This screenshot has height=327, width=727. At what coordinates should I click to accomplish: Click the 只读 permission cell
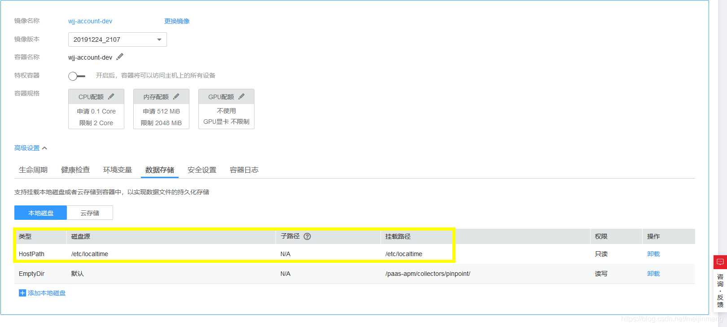601,254
